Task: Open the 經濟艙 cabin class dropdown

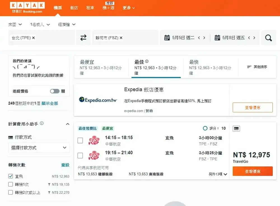Action: click(66, 24)
